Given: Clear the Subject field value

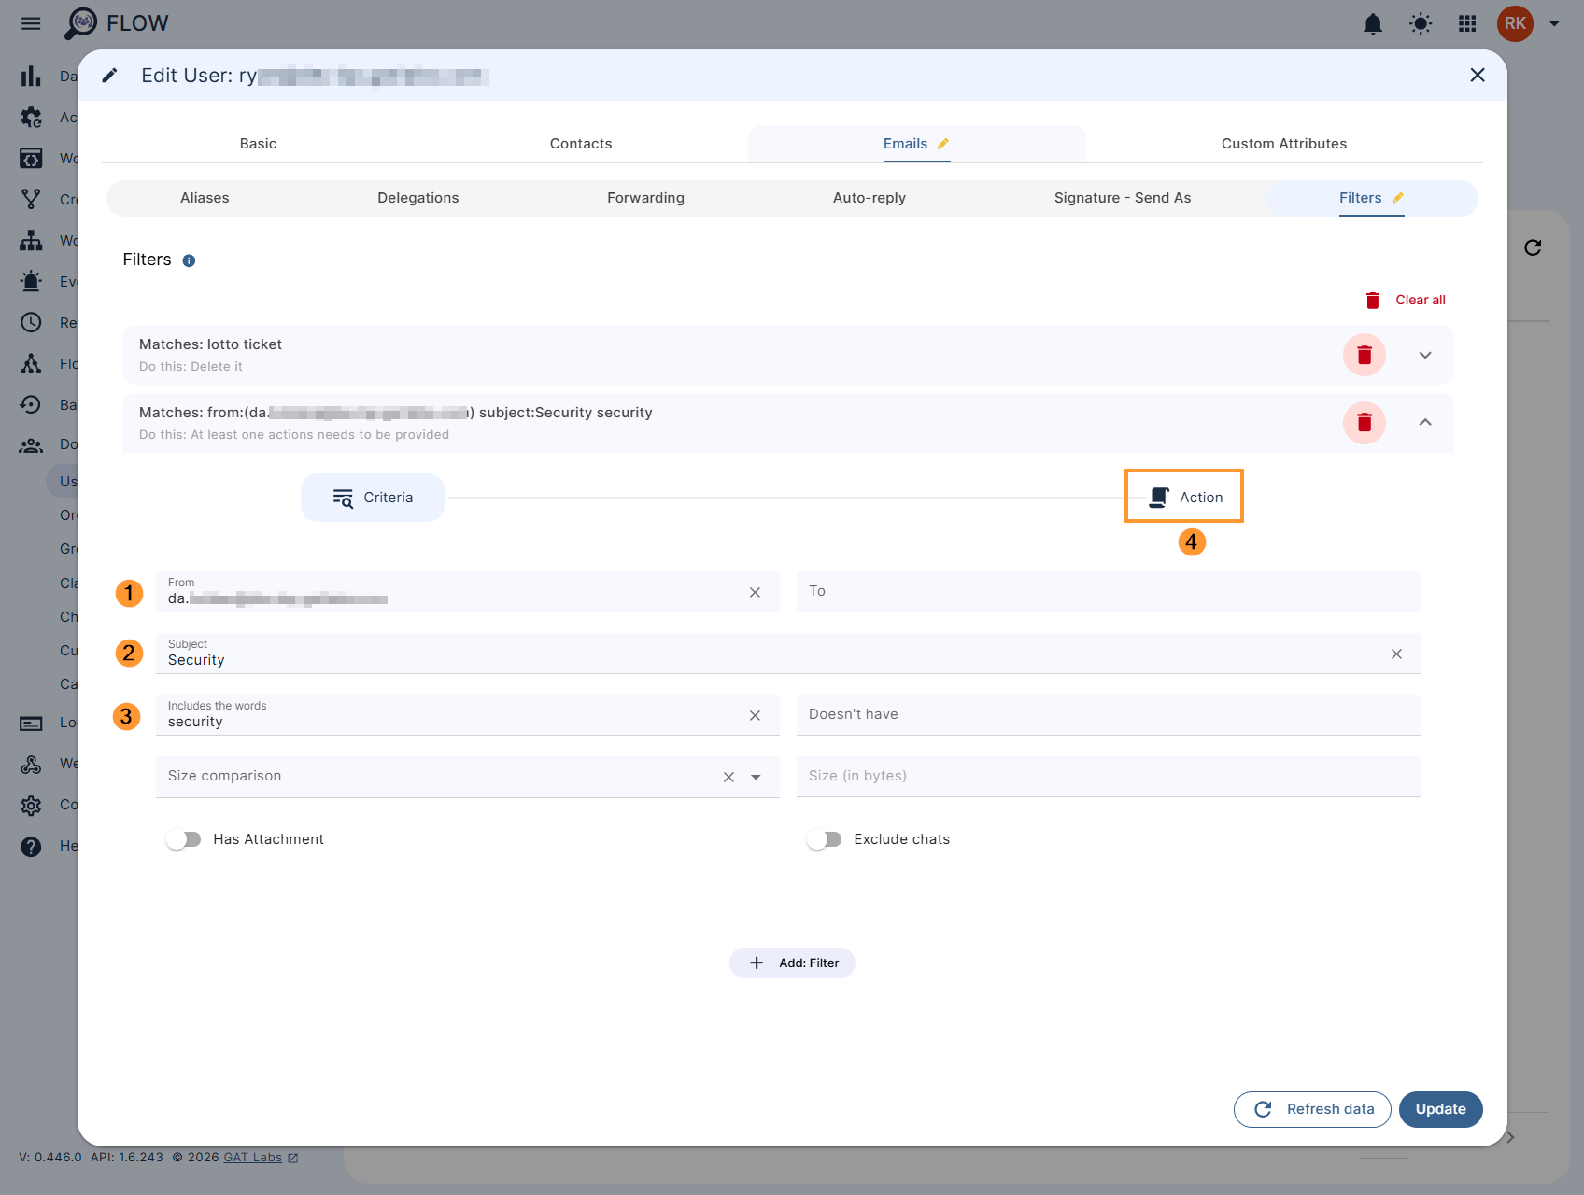Looking at the screenshot, I should tap(1396, 654).
